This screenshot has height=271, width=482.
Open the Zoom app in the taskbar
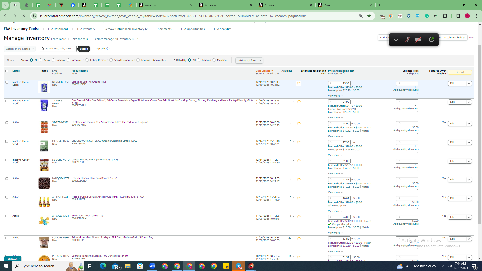(152, 266)
